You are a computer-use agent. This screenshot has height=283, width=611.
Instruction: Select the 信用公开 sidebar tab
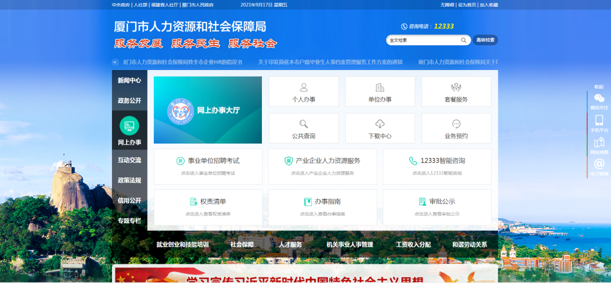click(130, 201)
